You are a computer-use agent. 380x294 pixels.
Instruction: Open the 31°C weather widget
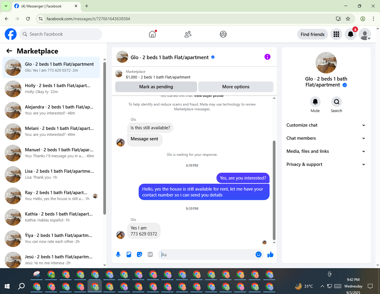304,286
